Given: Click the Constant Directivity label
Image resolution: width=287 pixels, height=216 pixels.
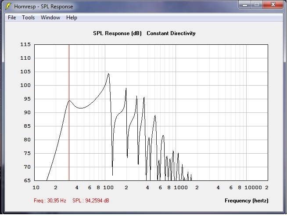Looking at the screenshot, I should click(171, 33).
